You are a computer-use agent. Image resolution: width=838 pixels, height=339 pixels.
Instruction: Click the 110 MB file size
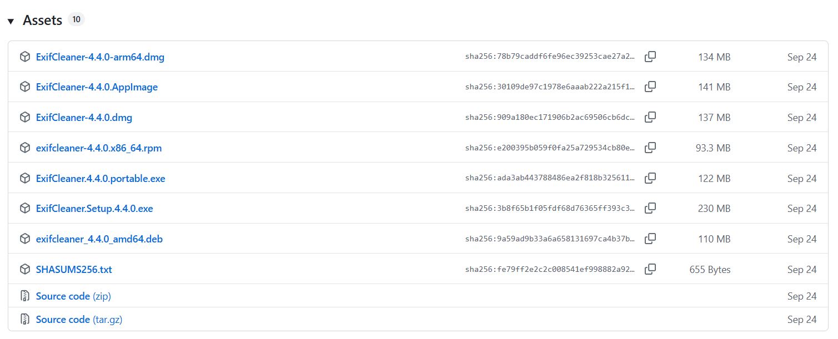[714, 239]
